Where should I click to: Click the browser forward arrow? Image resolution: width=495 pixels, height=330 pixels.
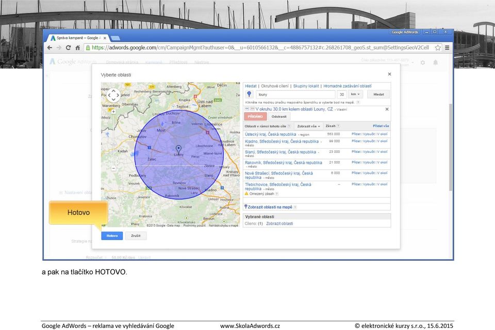[x=59, y=48]
